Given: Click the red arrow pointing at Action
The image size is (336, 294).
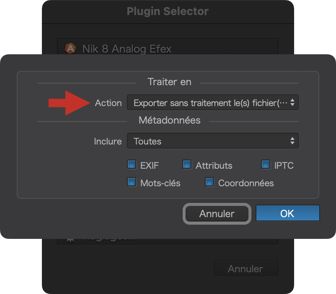Looking at the screenshot, I should tap(69, 103).
